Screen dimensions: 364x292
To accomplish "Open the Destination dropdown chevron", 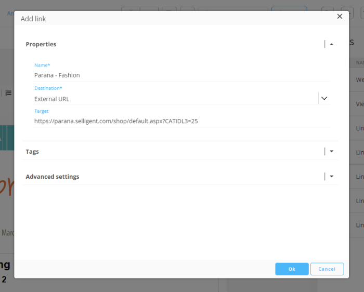I will pos(324,98).
